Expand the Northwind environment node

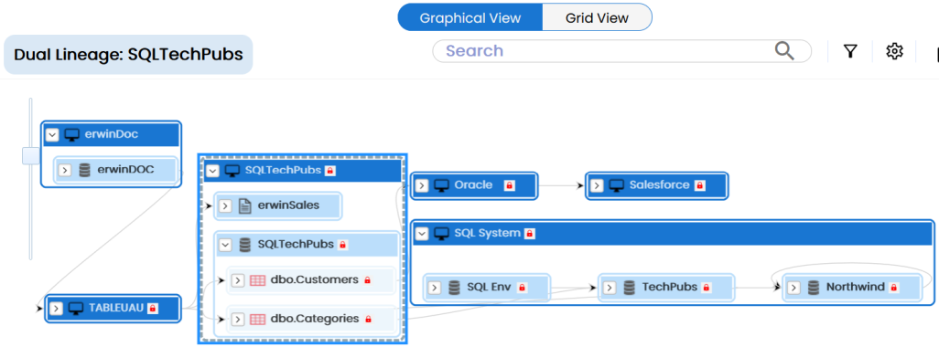[x=794, y=288]
